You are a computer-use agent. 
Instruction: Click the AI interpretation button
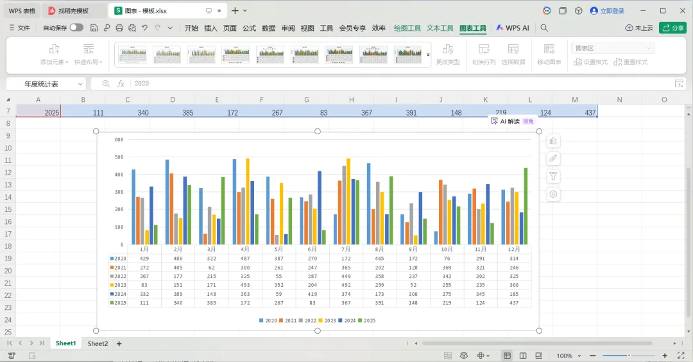[x=513, y=121]
